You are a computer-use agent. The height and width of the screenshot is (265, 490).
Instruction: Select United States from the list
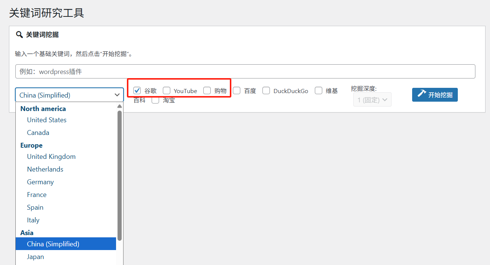coord(47,120)
